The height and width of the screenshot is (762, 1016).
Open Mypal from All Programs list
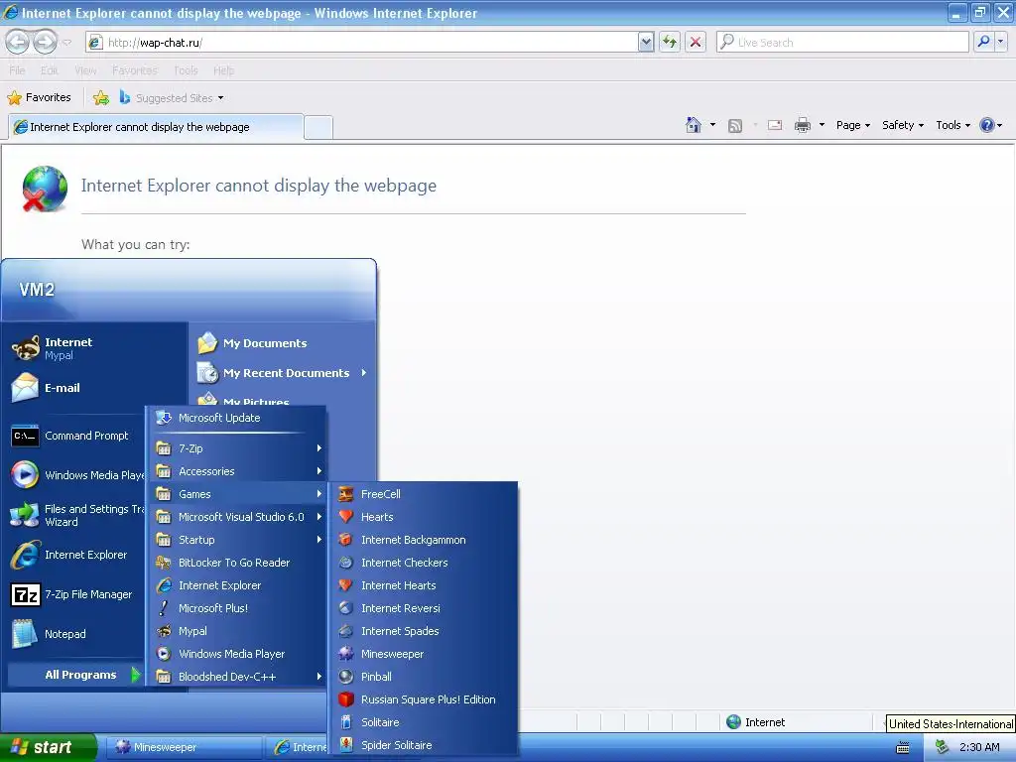[237, 631]
